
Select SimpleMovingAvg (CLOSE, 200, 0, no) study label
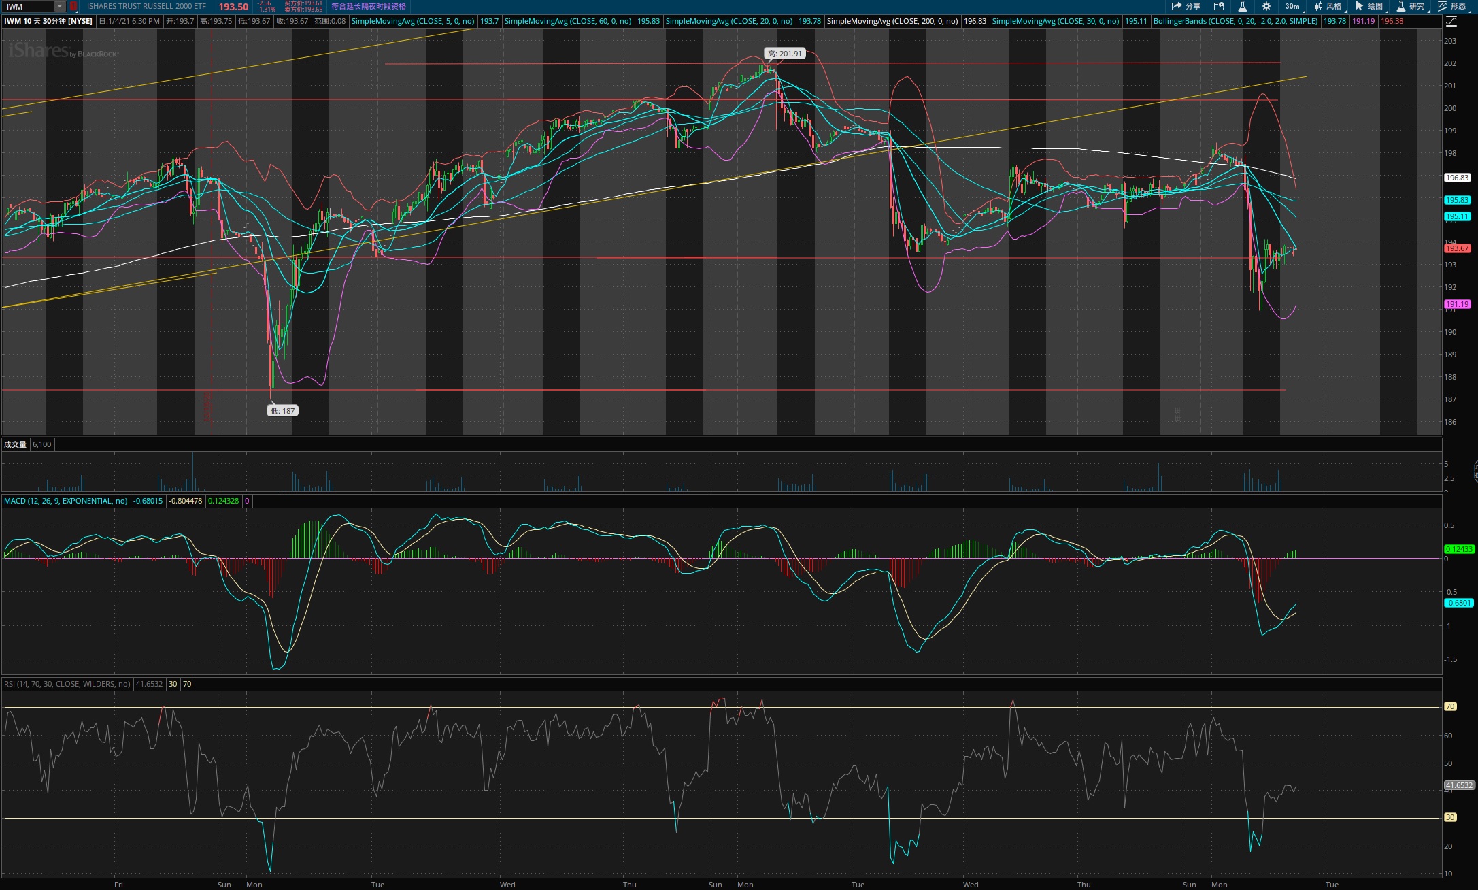892,21
